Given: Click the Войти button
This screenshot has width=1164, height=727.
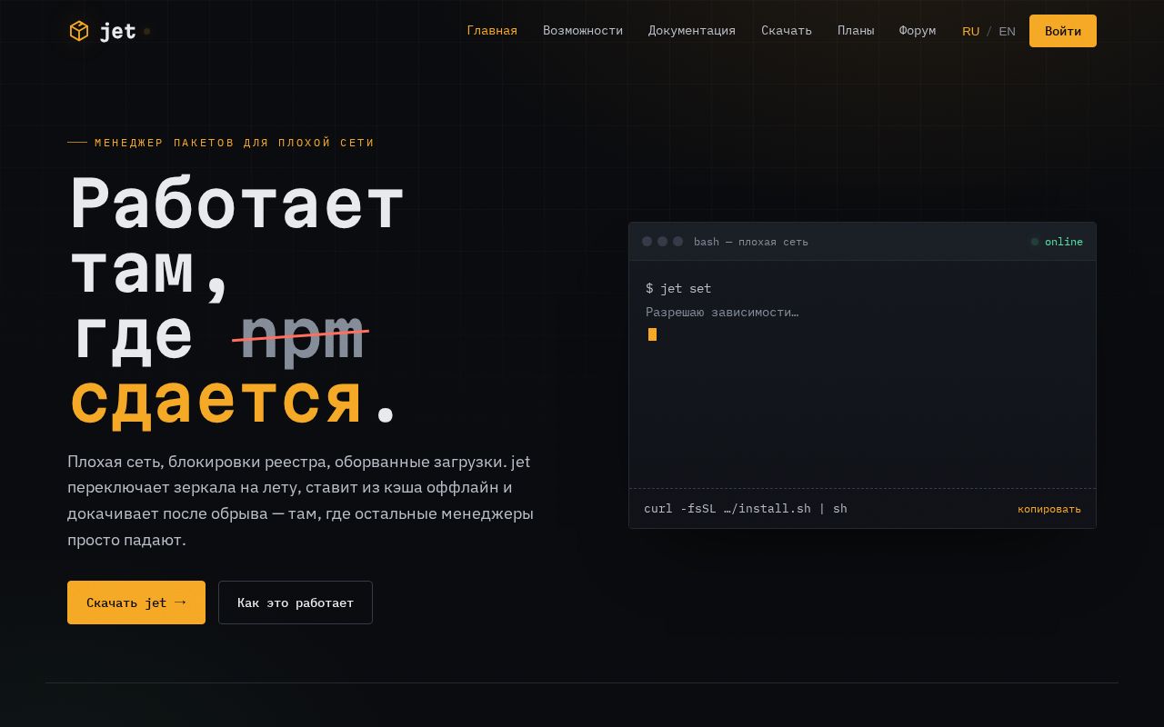Looking at the screenshot, I should tap(1063, 31).
